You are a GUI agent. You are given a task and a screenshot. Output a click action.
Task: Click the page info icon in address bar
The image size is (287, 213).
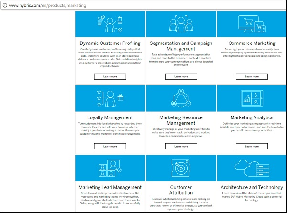pyautogui.click(x=4, y=5)
